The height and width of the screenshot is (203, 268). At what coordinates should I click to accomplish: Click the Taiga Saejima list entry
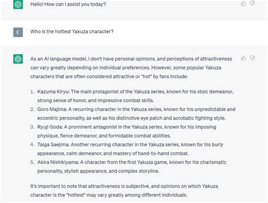coord(130,149)
